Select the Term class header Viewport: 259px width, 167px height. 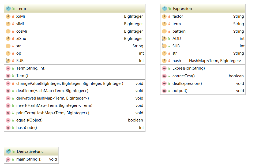[x=74, y=9]
